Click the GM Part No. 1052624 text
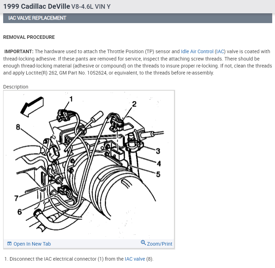 pos(83,73)
